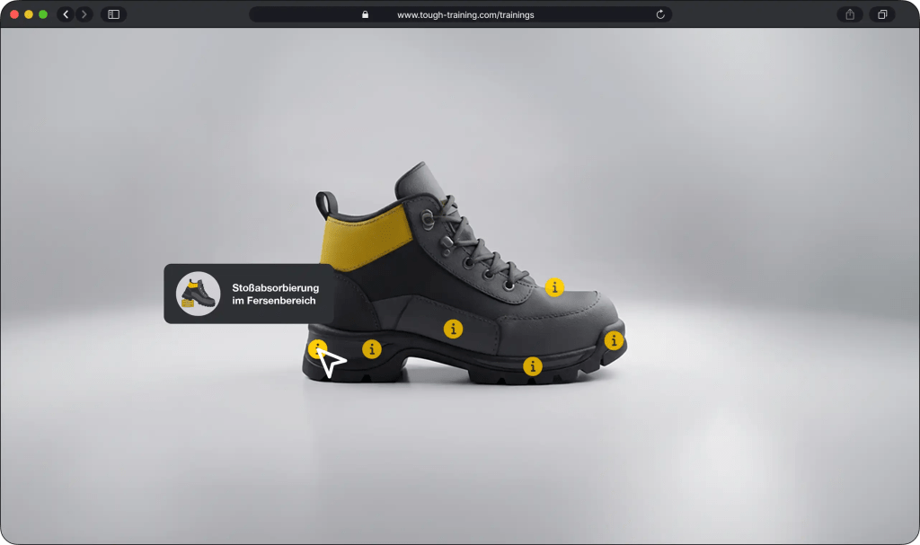This screenshot has width=920, height=545.
Task: Reload the tough-training page
Action: coord(660,14)
